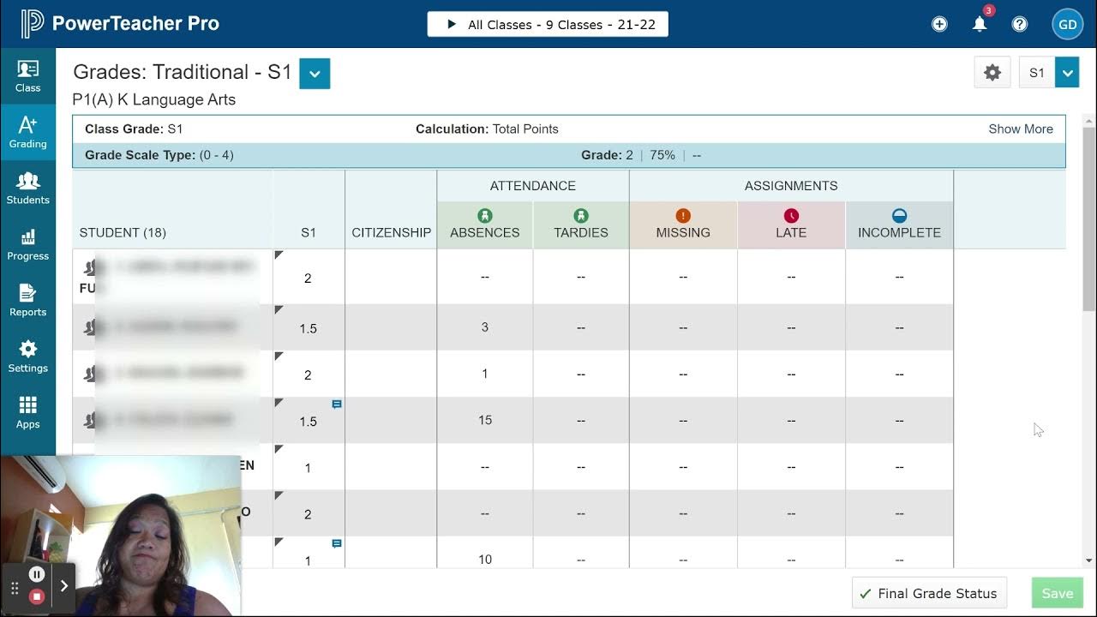Open the help question mark icon
The image size is (1097, 617).
[x=1020, y=24]
